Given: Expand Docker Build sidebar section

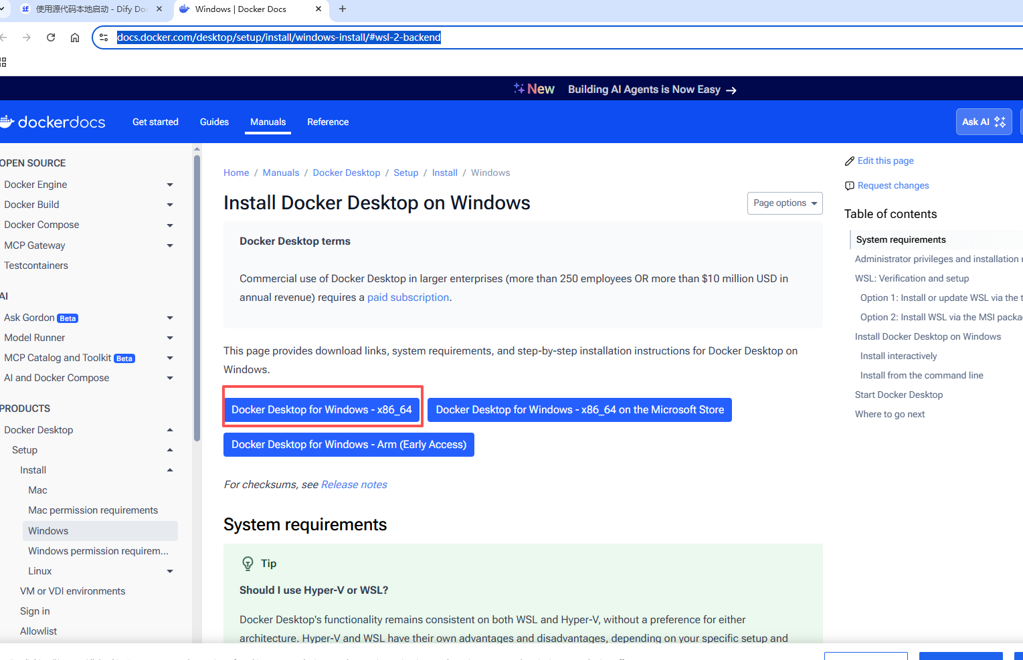Looking at the screenshot, I should pyautogui.click(x=170, y=205).
